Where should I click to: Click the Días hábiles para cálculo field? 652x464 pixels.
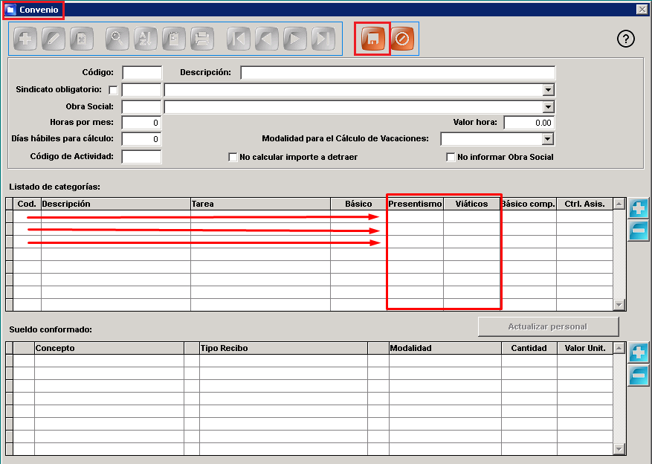pos(141,139)
